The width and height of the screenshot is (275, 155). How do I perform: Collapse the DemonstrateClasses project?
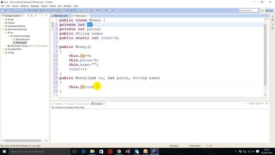(3, 29)
